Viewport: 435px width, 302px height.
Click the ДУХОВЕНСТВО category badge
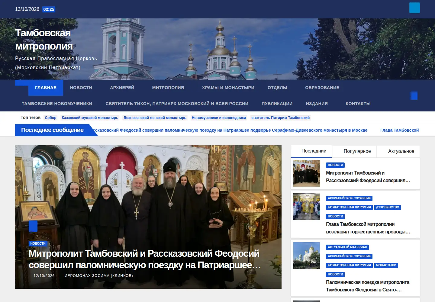(x=388, y=207)
